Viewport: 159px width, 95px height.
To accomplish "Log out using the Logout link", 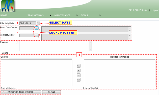I will pyautogui.click(x=155, y=10).
